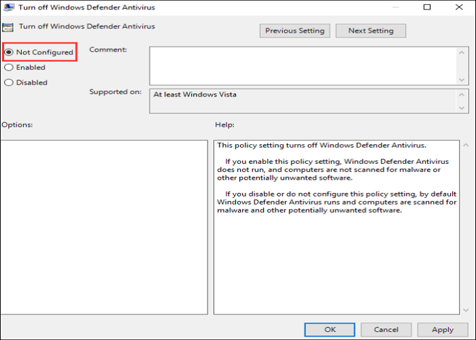The image size is (476, 340).
Task: Click the window title bar icon
Action: coord(8,7)
